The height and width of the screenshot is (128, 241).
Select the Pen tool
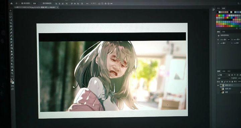click(12, 58)
